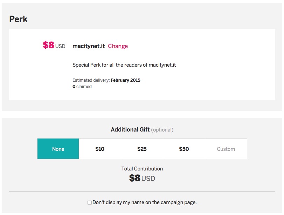Click the Estimated delivery label

click(91, 80)
